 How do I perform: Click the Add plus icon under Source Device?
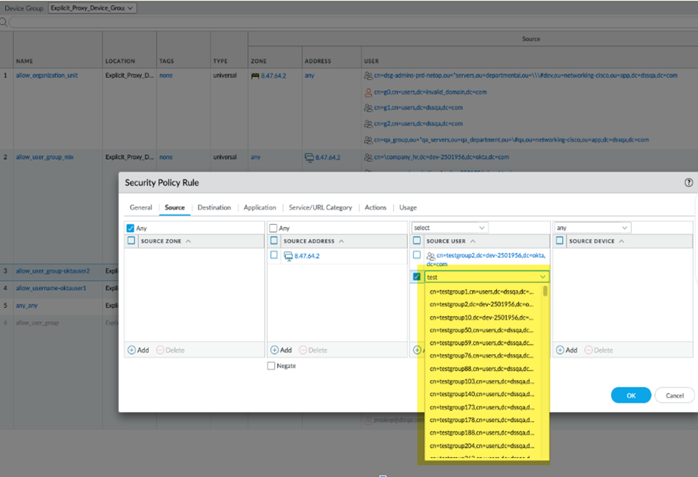click(560, 350)
